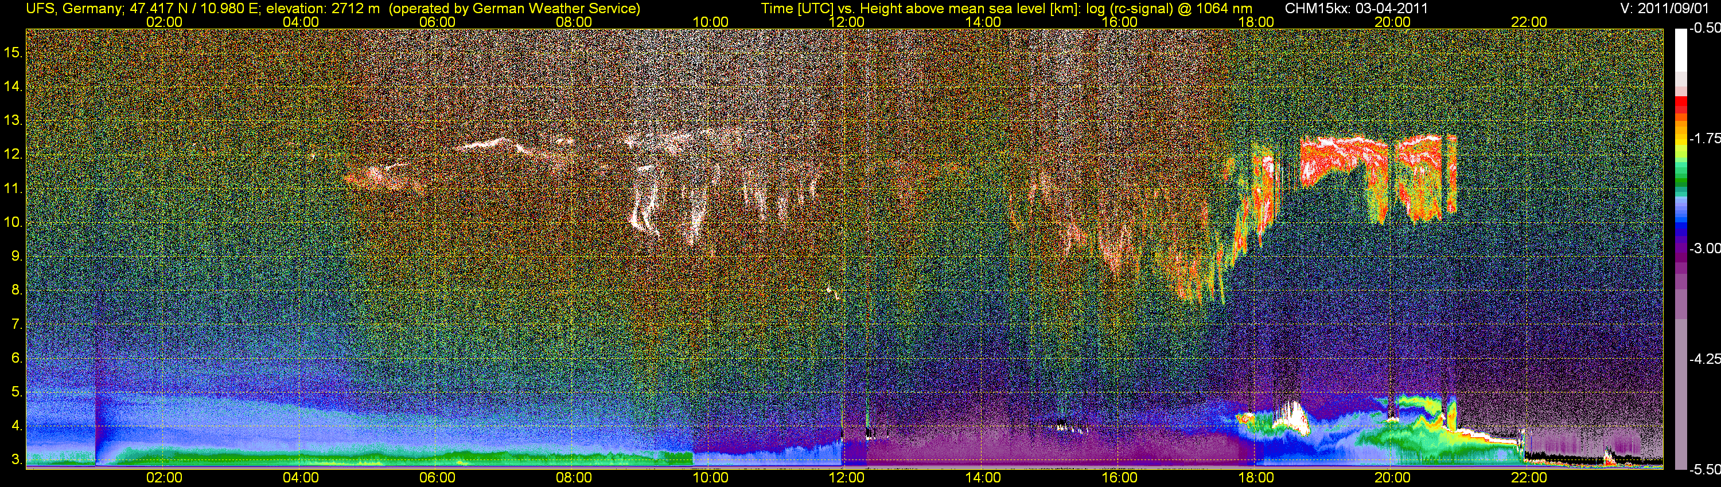Click the '3.' km height axis label

(x=17, y=459)
